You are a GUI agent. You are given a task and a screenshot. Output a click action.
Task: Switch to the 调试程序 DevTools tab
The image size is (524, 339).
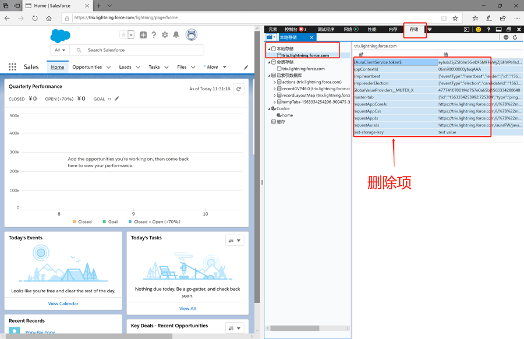click(326, 30)
